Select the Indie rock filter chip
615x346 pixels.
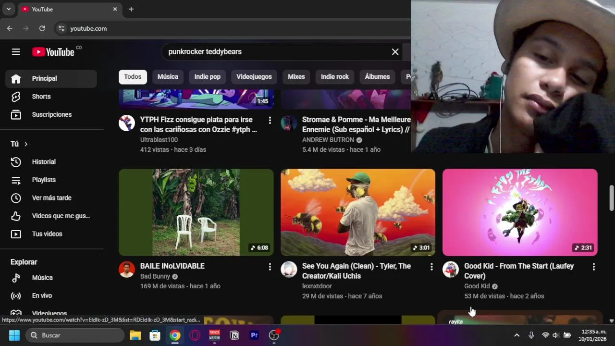335,77
